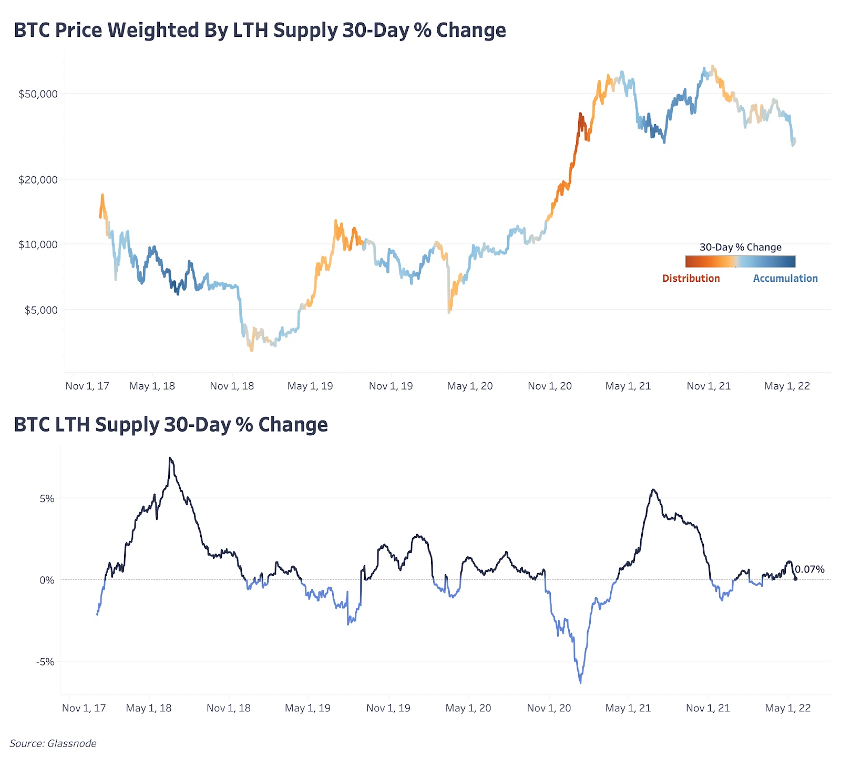
Task: Click the top chart's Nov 1, 17 date label
Action: (x=87, y=386)
